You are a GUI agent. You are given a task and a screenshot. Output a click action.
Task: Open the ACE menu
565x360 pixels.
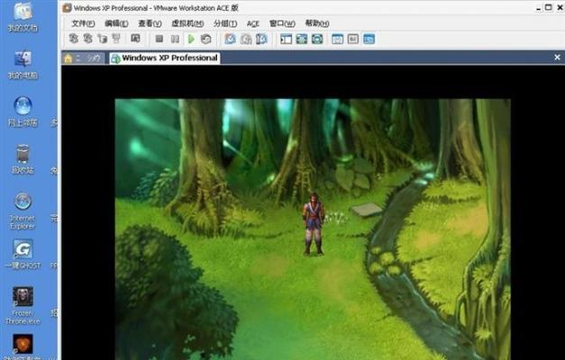(x=253, y=23)
